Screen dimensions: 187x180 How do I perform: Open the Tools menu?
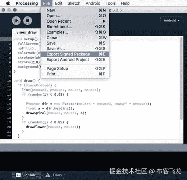[110, 3]
